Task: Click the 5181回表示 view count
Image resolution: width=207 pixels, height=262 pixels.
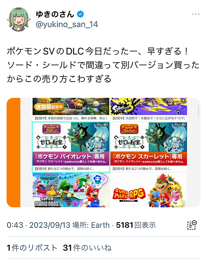Action: coord(136,225)
